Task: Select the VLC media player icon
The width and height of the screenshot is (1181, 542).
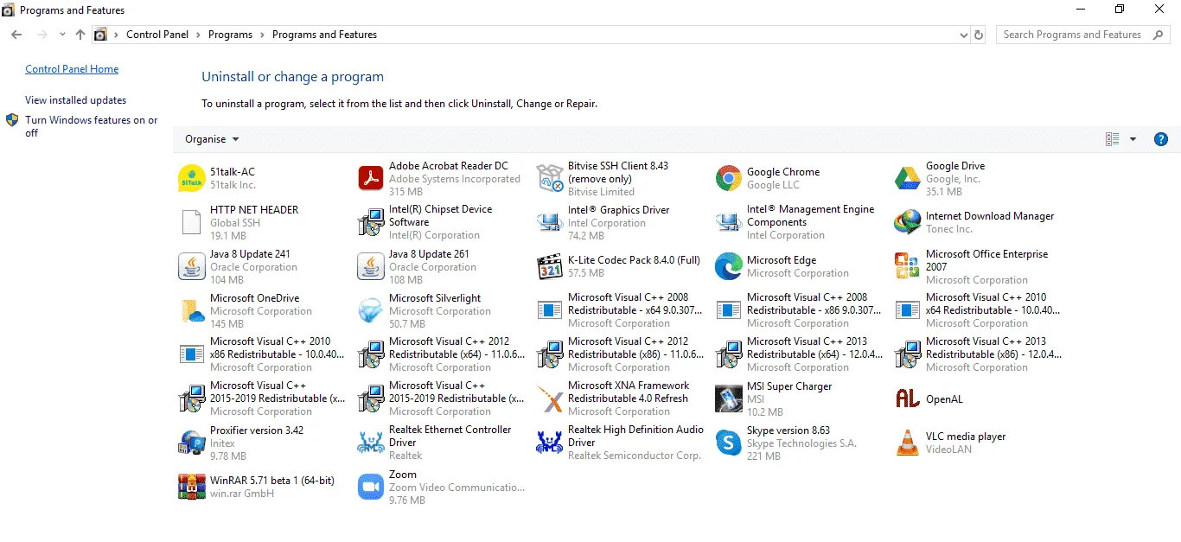Action: (908, 443)
